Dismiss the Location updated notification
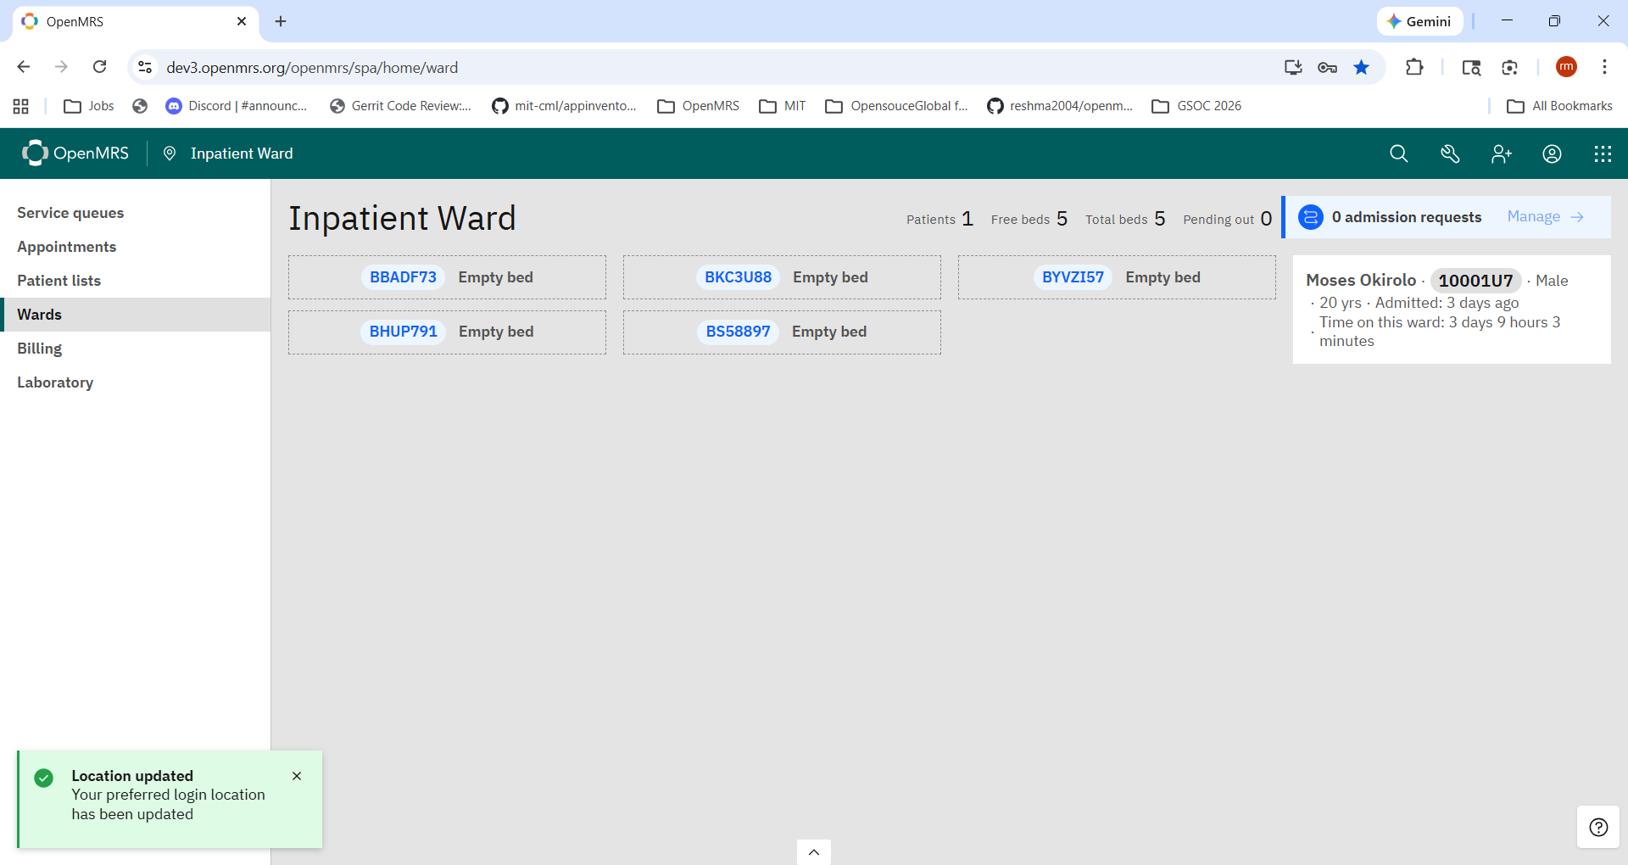Viewport: 1628px width, 865px height. 297,776
